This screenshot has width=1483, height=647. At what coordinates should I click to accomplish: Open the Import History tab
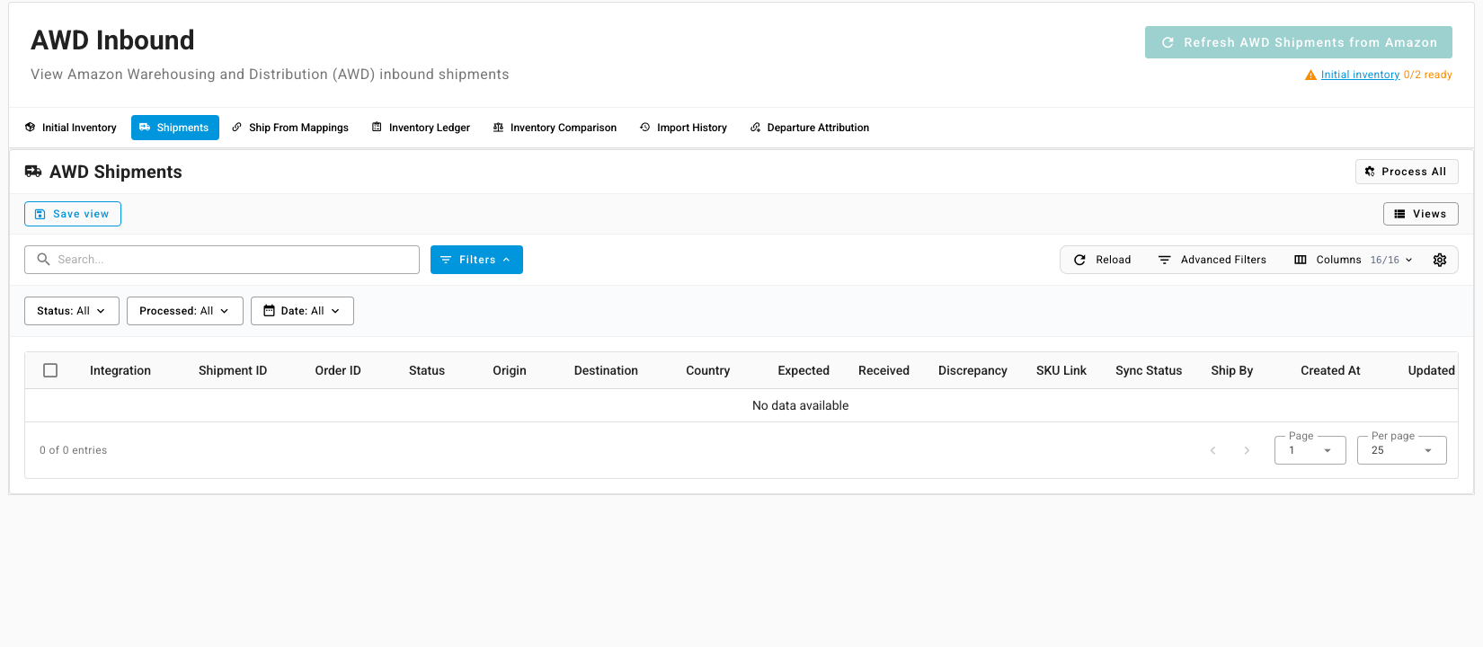[684, 128]
